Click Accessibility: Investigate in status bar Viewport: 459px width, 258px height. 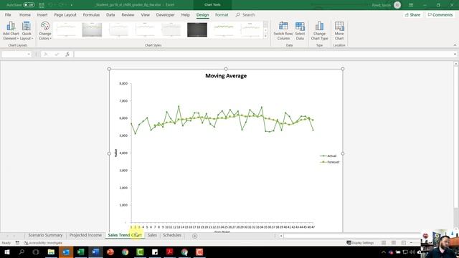pos(43,243)
